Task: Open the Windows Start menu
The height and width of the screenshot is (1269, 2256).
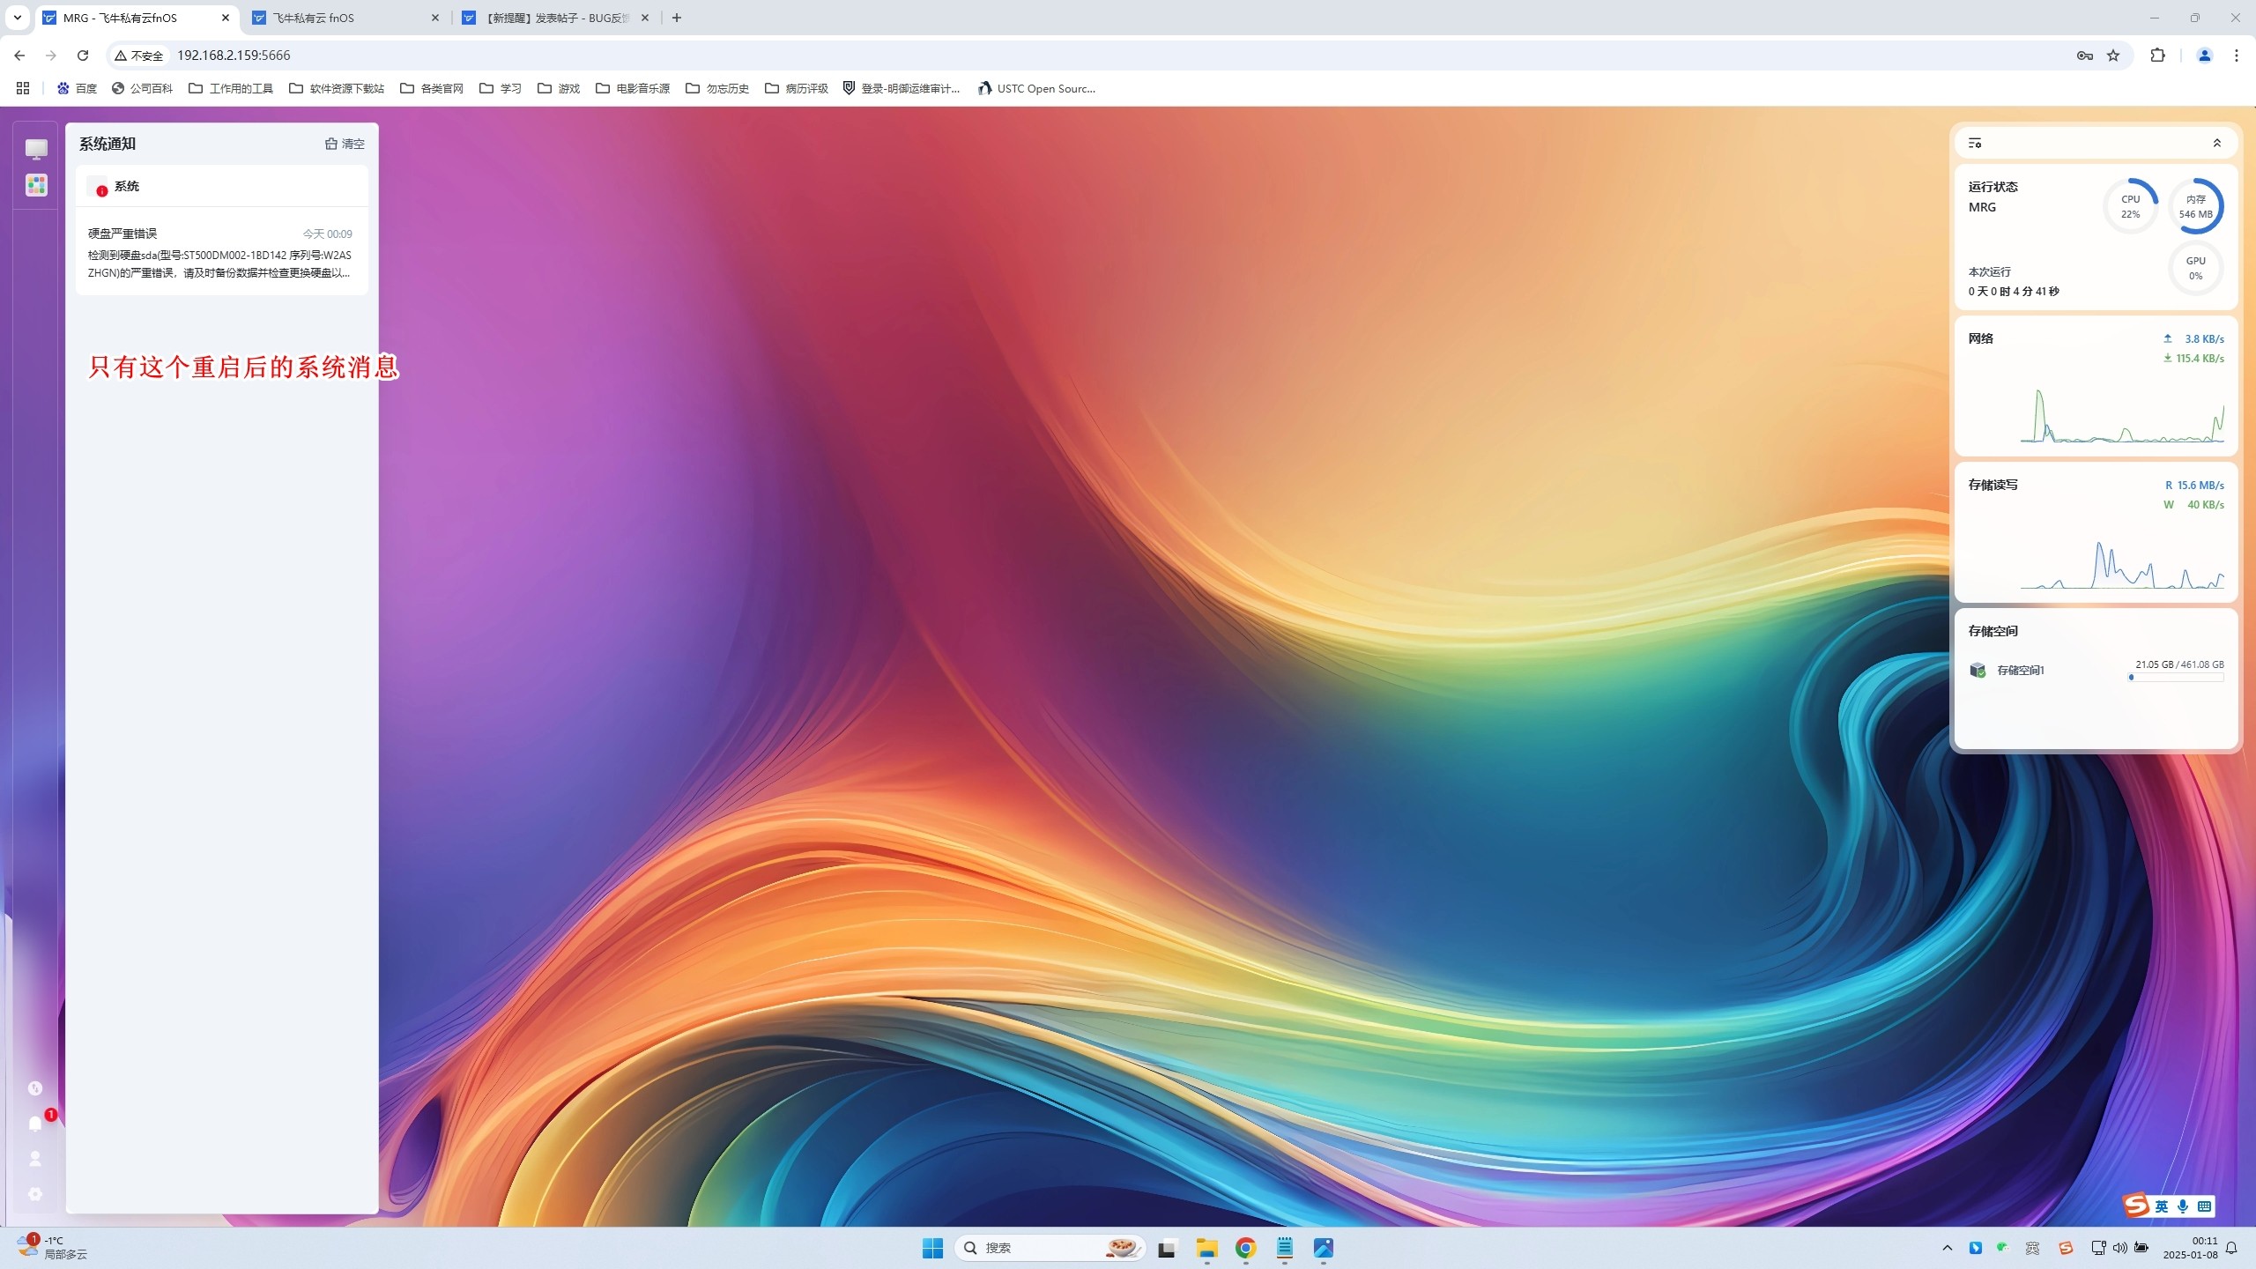Action: click(932, 1248)
